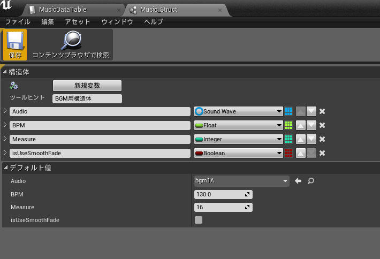Delete the Measure variable
The height and width of the screenshot is (259, 380).
(x=322, y=139)
